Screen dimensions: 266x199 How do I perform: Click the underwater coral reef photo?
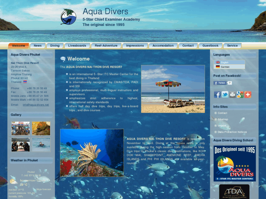92,153
